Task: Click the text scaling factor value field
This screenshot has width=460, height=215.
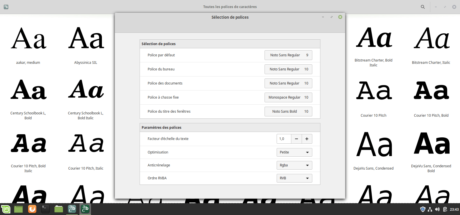Action: click(x=284, y=139)
